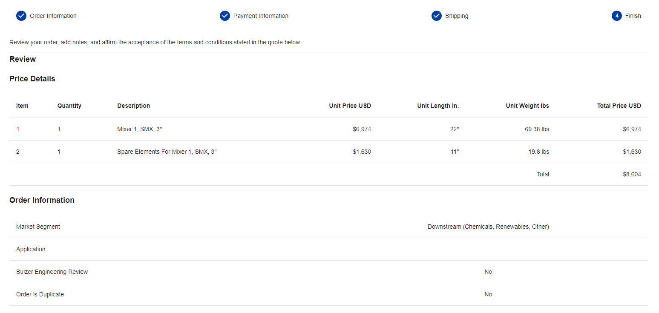659x313 pixels.
Task: Go to the Order Information step label
Action: click(53, 16)
